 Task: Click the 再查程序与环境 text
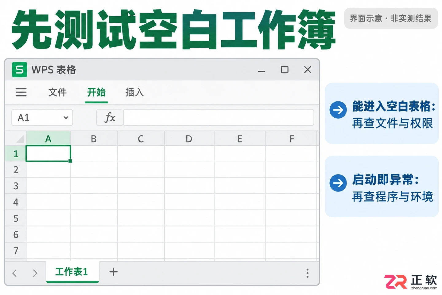(x=392, y=196)
